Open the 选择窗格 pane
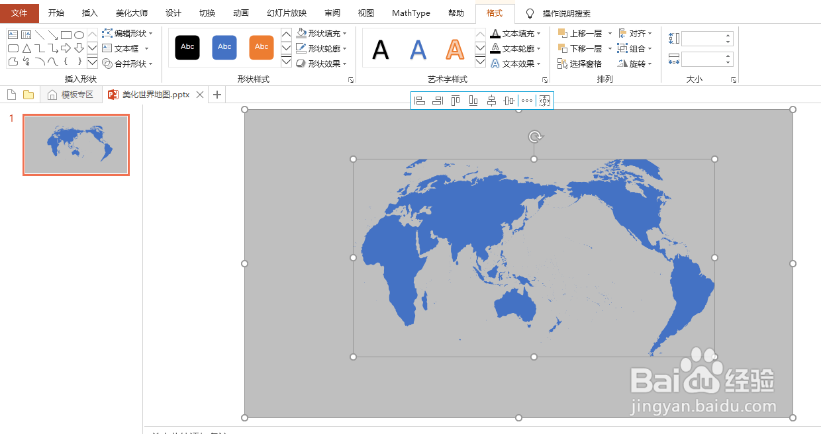The width and height of the screenshot is (821, 434). click(x=580, y=64)
